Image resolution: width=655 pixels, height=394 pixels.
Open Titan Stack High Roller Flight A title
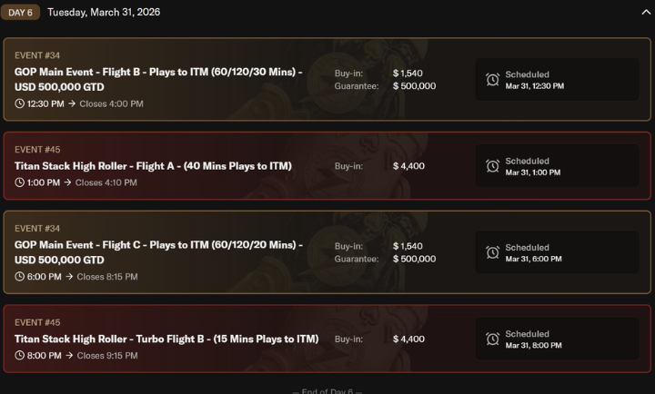(153, 166)
